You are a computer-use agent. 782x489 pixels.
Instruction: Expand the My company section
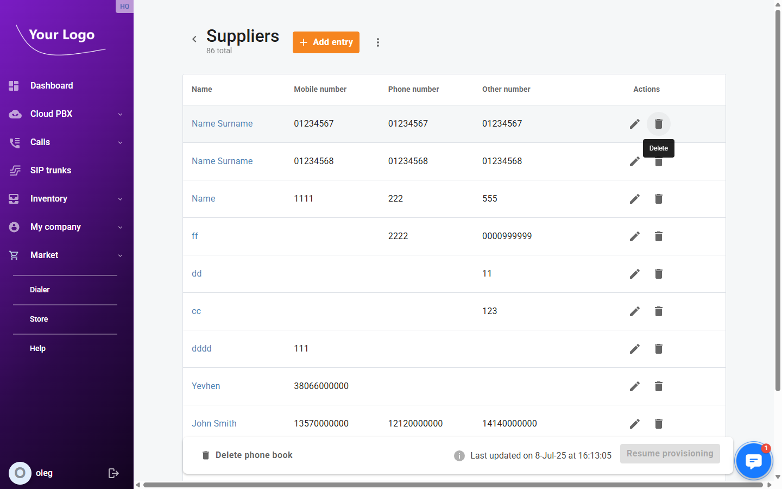[120, 227]
